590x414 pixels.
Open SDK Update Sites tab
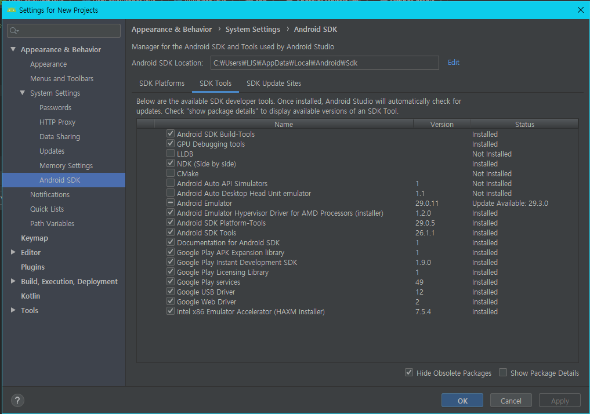[x=274, y=83]
